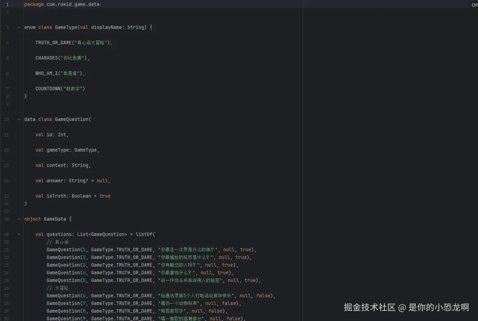Click the 'val id: Int' parameter
Image resolution: width=478 pixels, height=321 pixels.
[52, 135]
